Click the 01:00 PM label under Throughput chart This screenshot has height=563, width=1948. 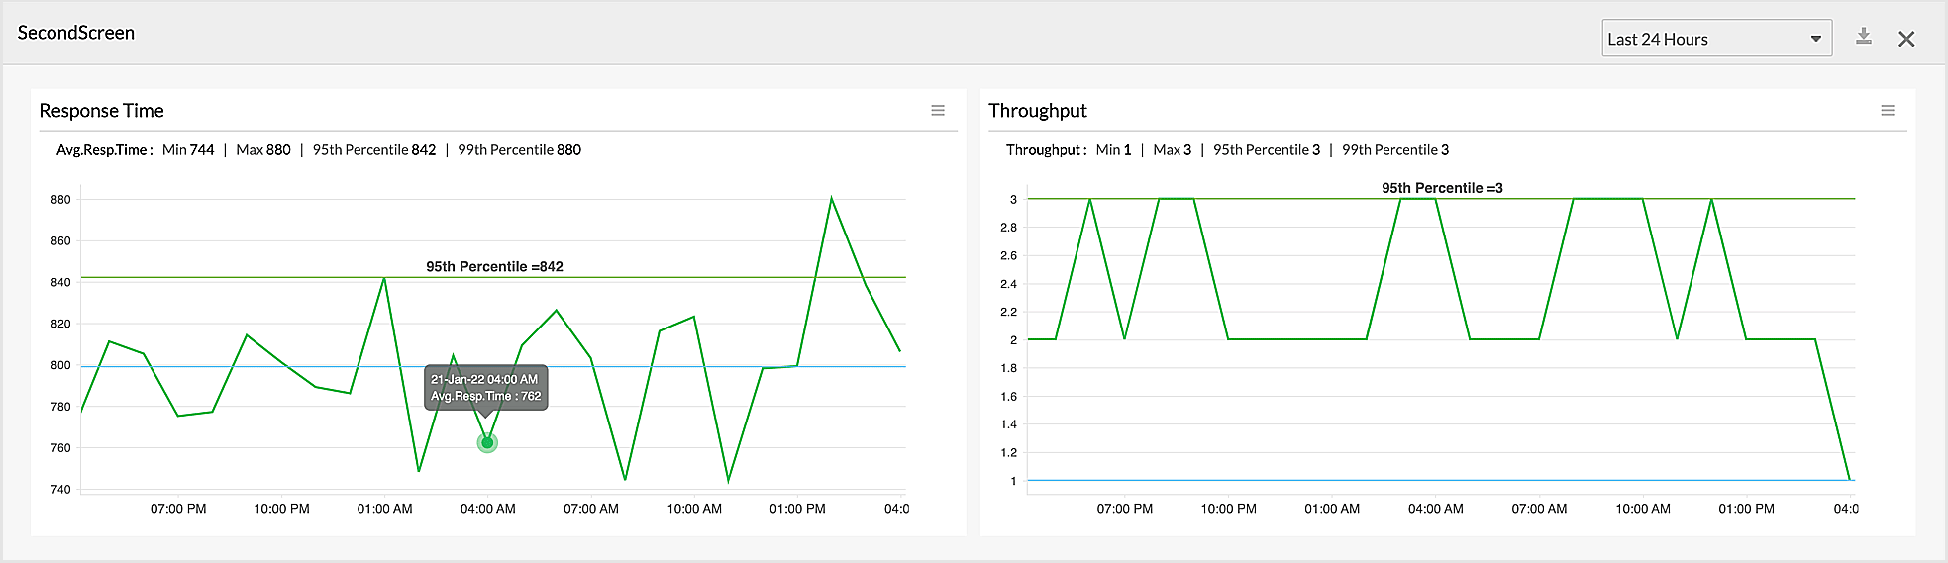pos(1746,509)
